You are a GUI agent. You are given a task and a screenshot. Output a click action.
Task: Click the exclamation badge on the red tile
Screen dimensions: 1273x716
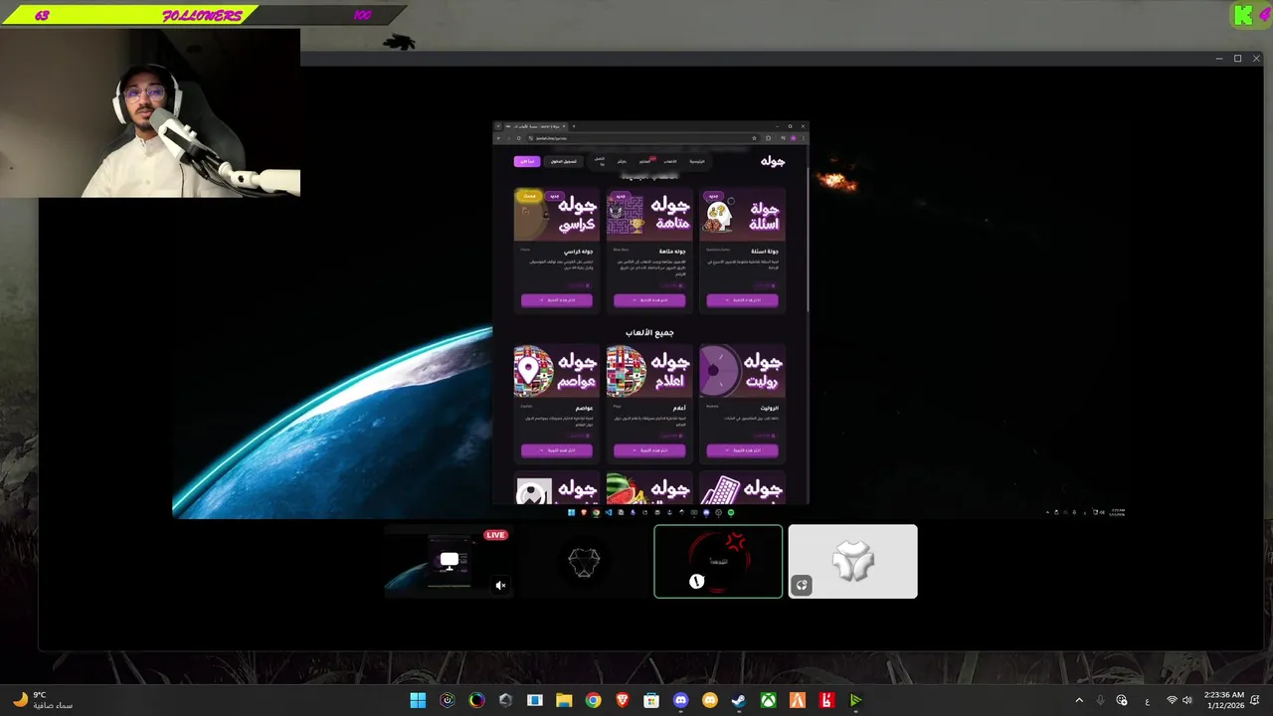click(696, 582)
